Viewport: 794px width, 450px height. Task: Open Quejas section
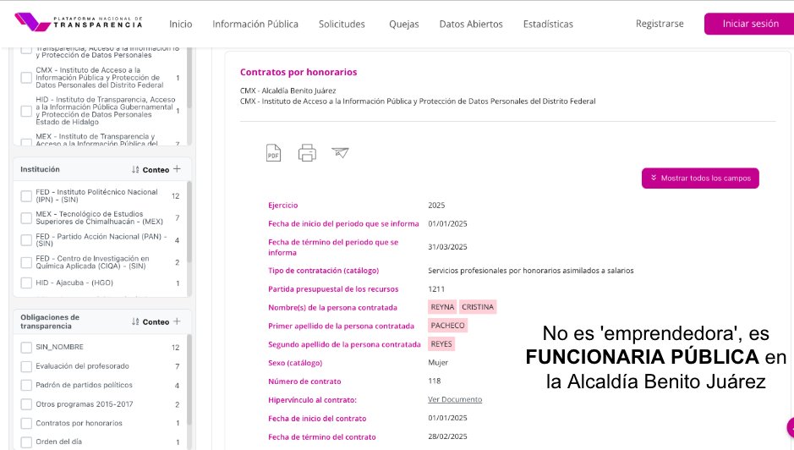click(404, 24)
